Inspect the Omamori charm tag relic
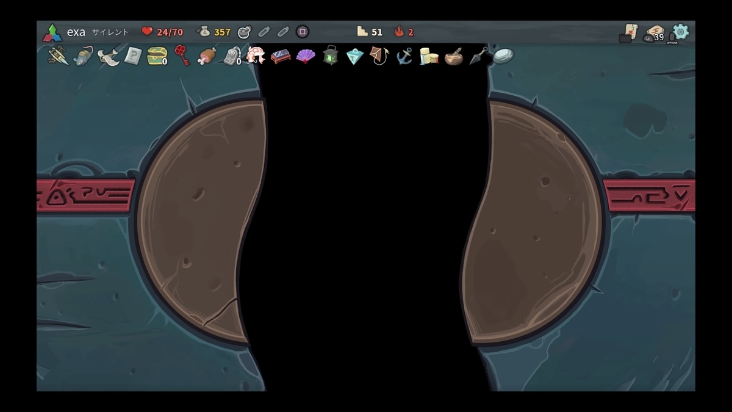Viewport: 732px width, 412px height. point(232,56)
